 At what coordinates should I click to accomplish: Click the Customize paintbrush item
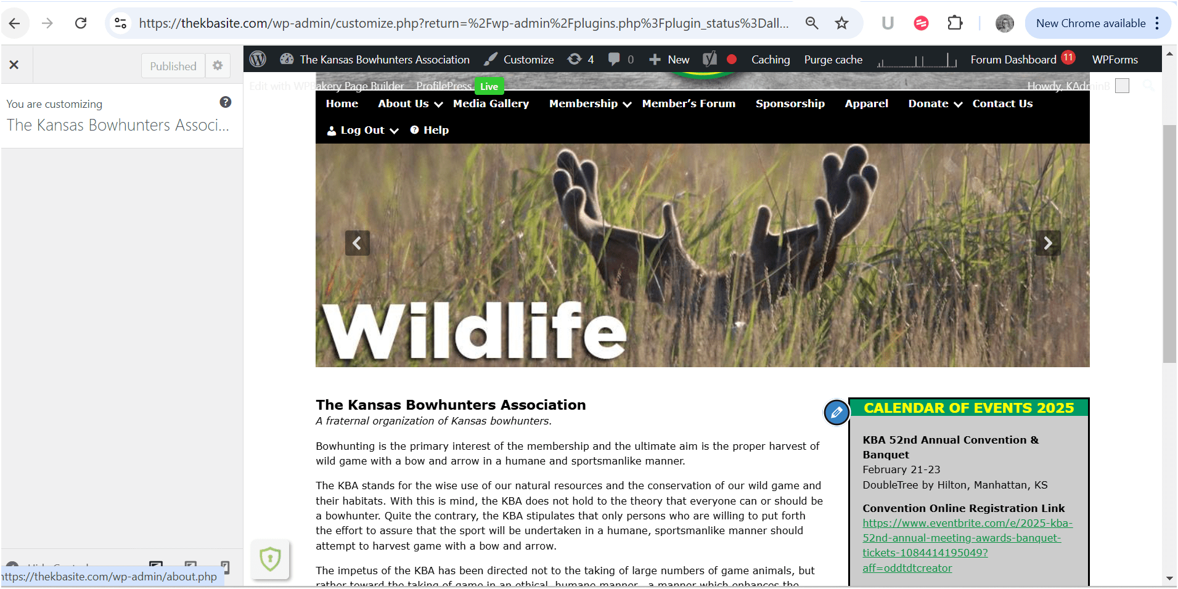(519, 59)
